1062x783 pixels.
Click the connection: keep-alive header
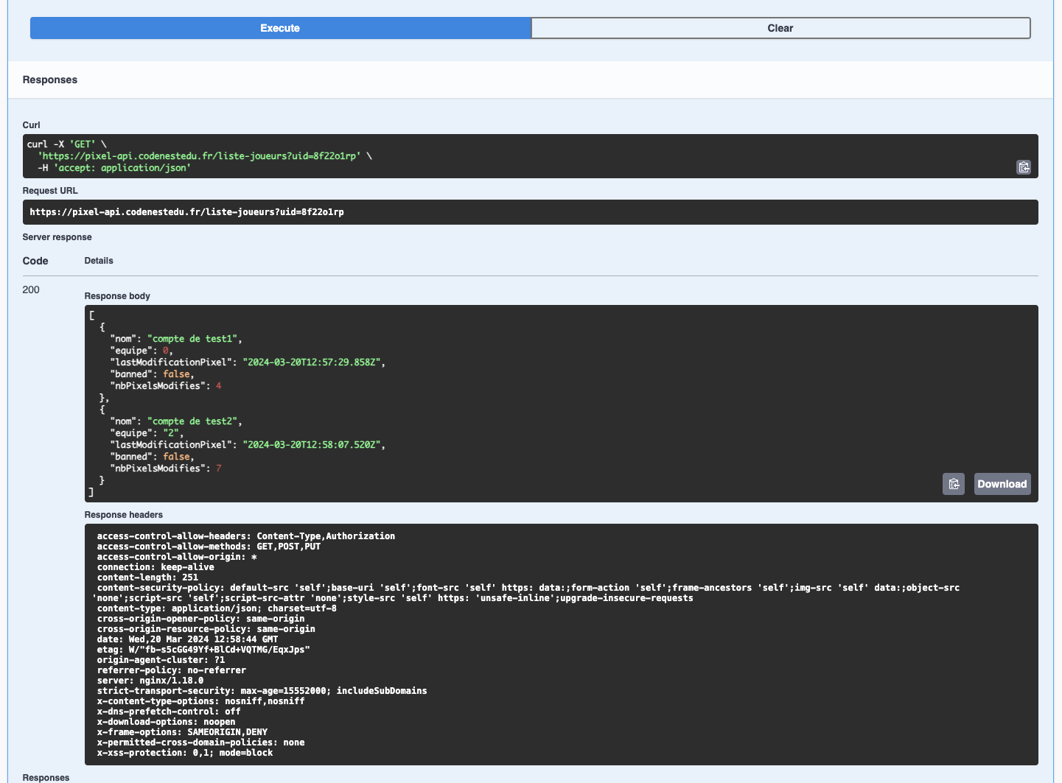coord(156,567)
